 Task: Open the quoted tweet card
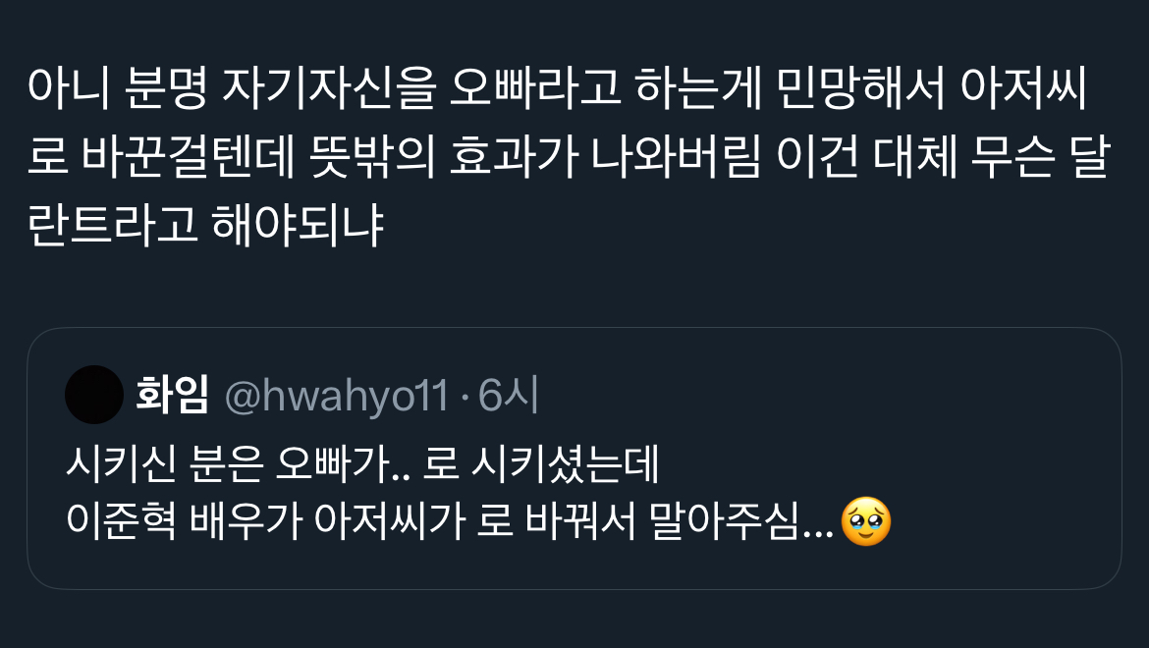click(x=574, y=459)
